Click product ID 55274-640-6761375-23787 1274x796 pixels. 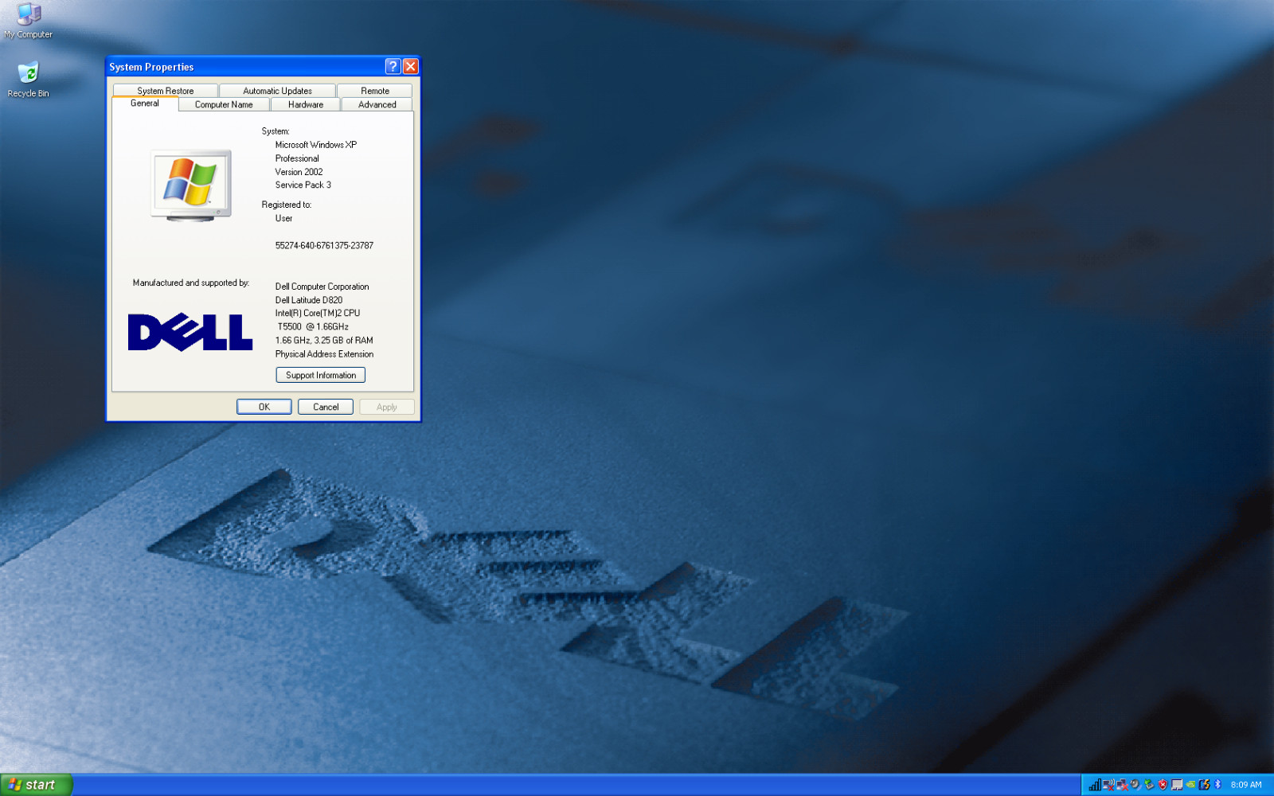[x=324, y=245]
